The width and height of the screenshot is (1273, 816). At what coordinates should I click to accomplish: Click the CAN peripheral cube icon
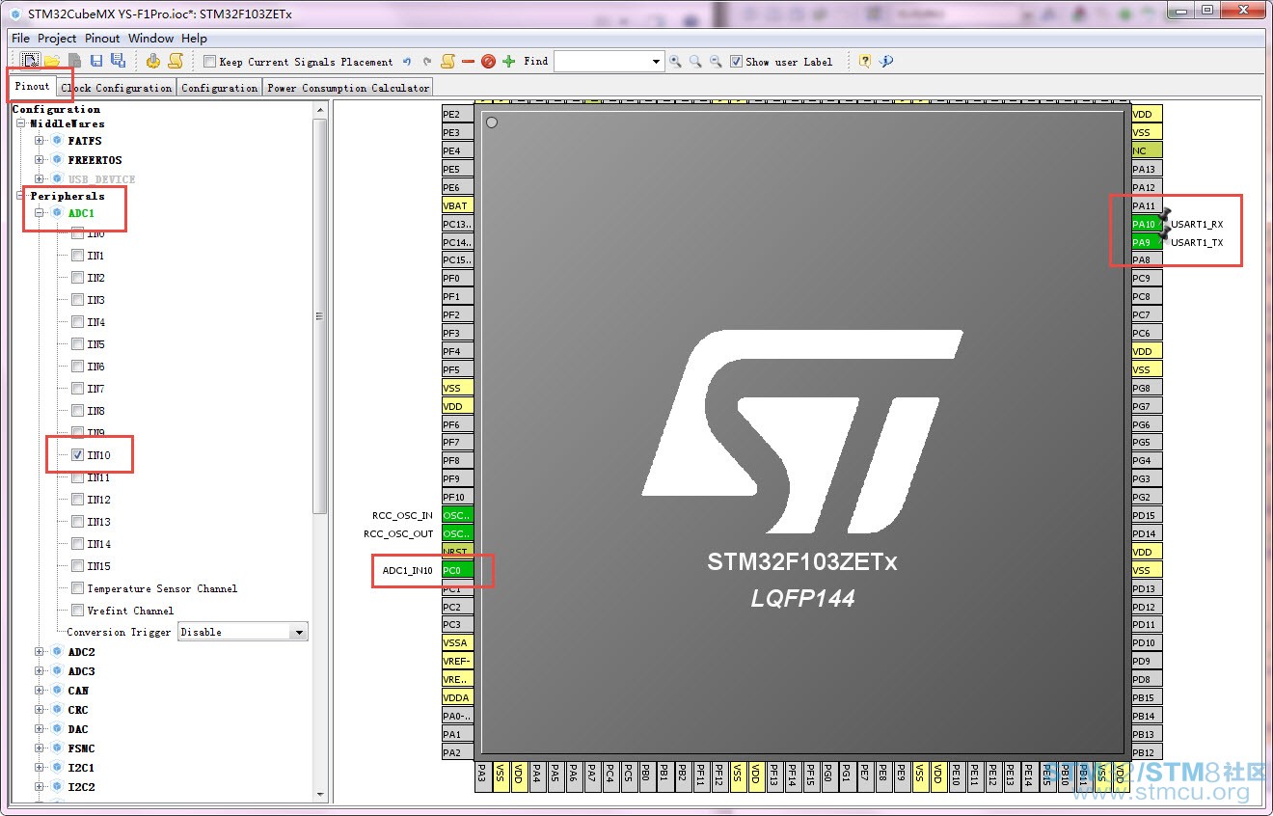[57, 691]
